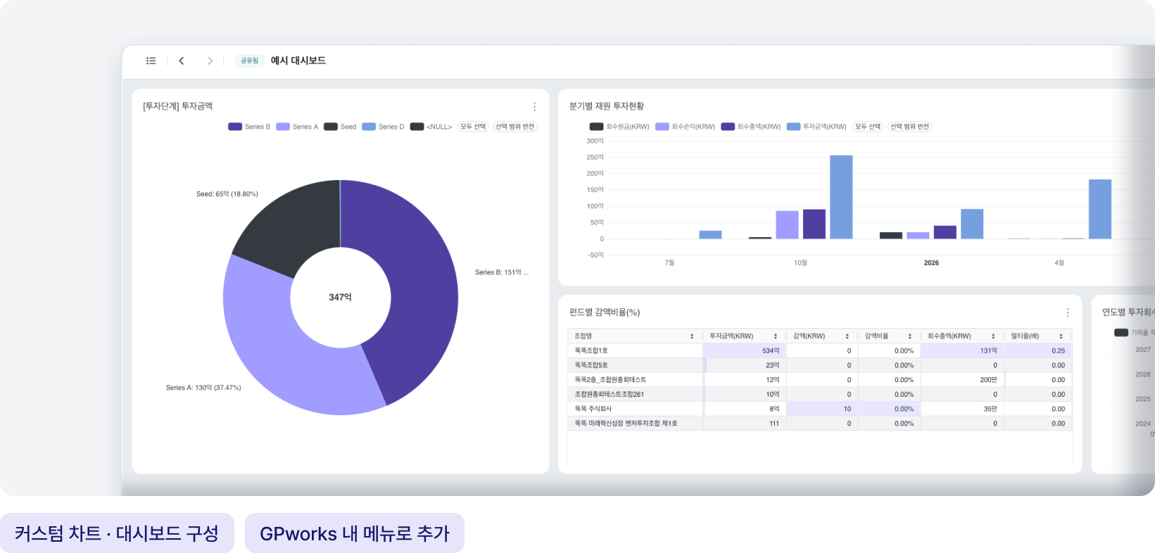Select the 똑똑조합5호 row name

pyautogui.click(x=591, y=365)
